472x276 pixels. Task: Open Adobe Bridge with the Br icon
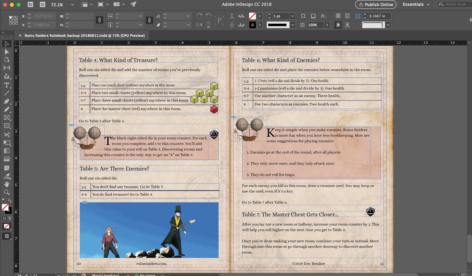tap(30, 5)
